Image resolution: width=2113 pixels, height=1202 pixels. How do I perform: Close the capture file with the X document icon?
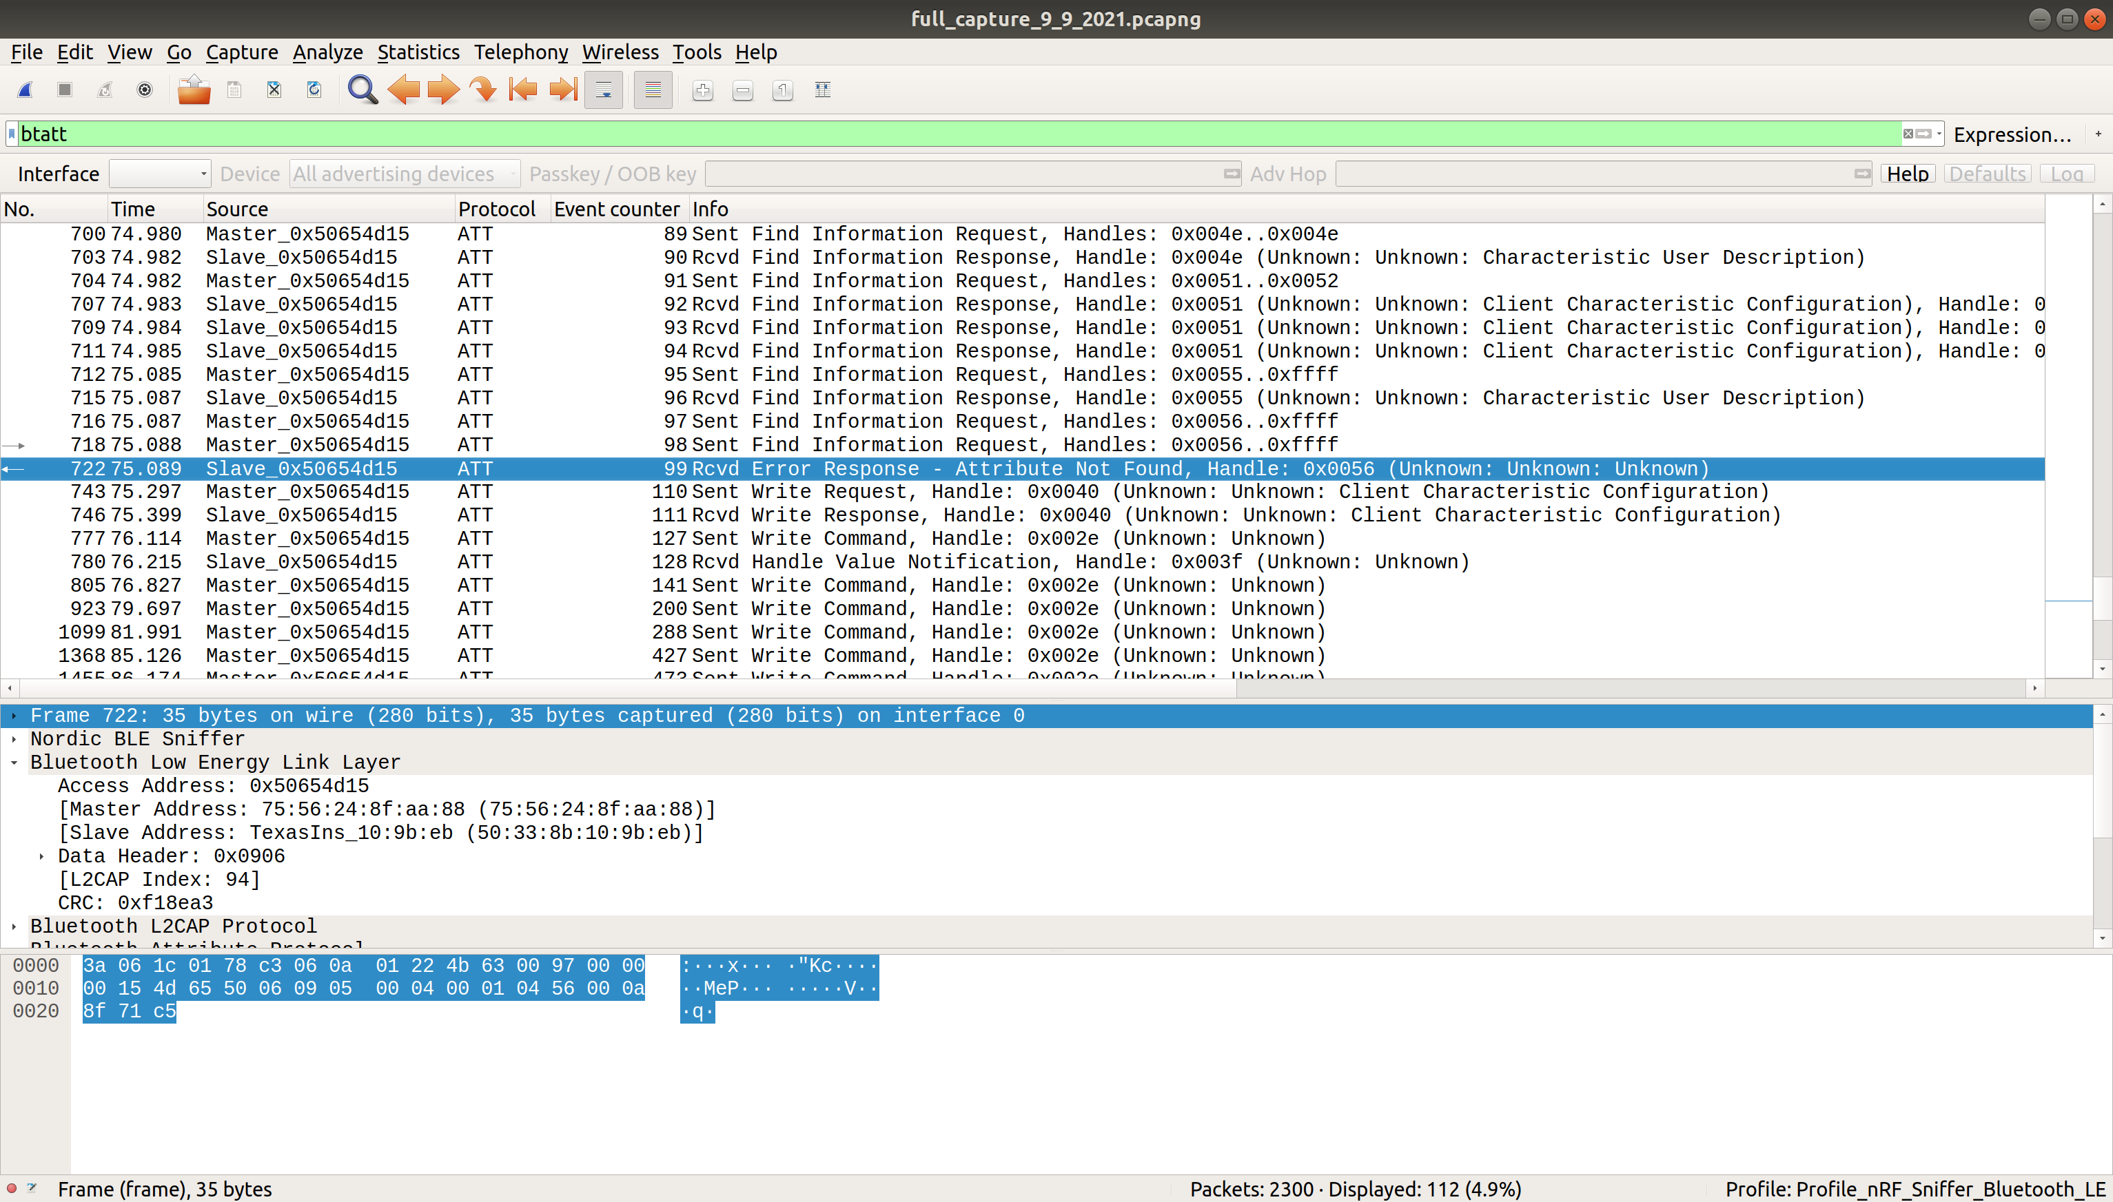(x=274, y=90)
